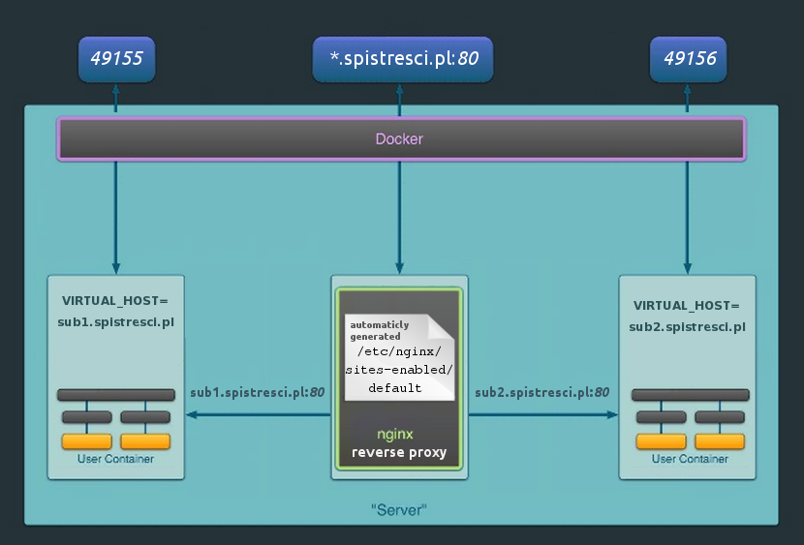
Task: Select the nginx reverse proxy box
Action: tap(399, 378)
